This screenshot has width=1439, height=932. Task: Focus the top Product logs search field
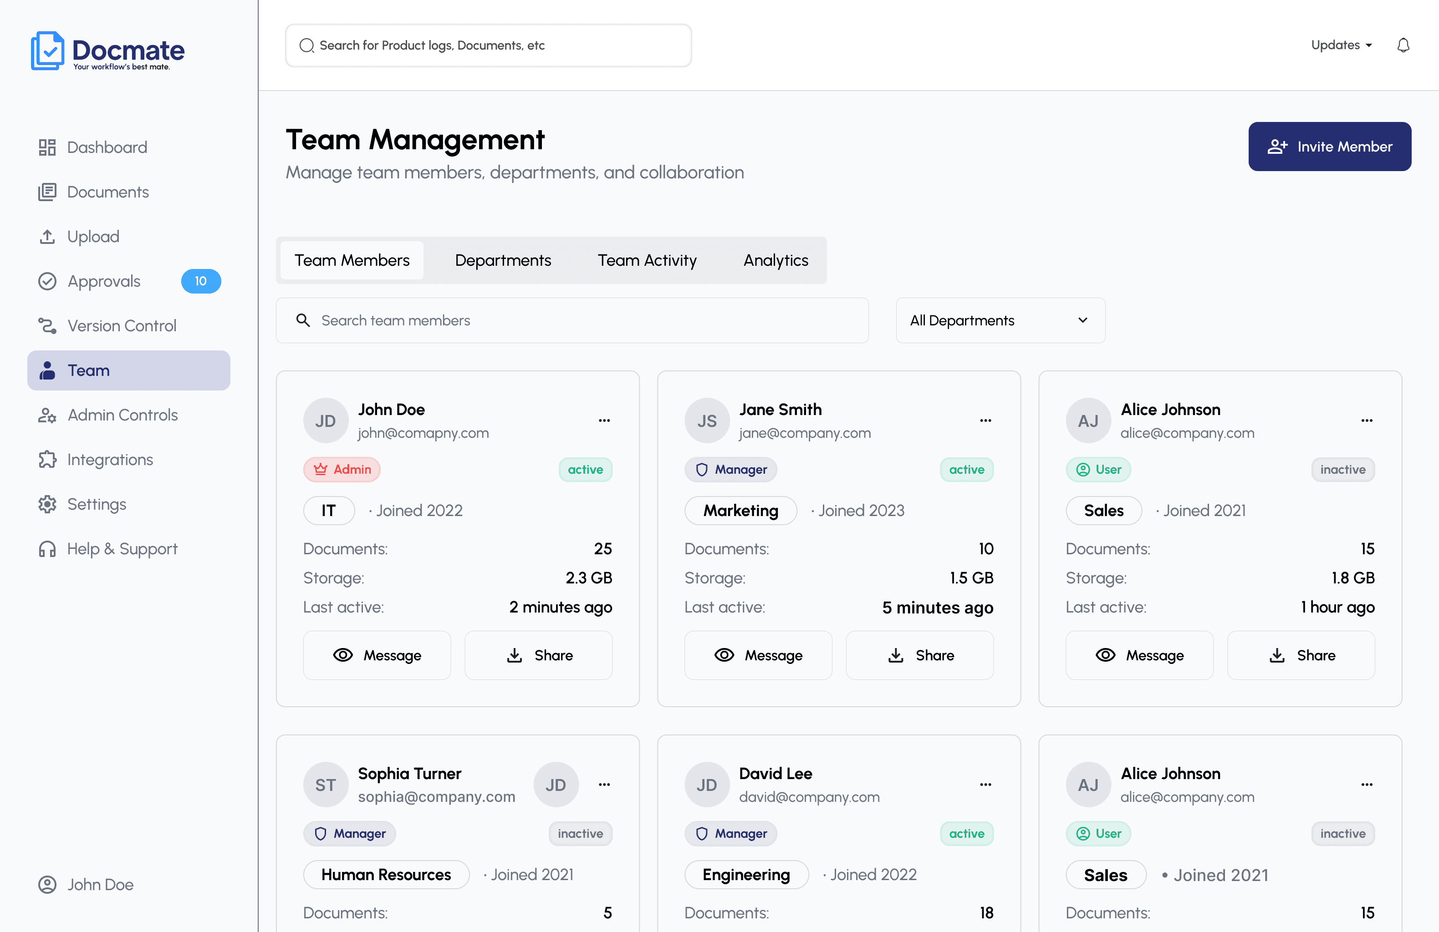click(x=489, y=46)
